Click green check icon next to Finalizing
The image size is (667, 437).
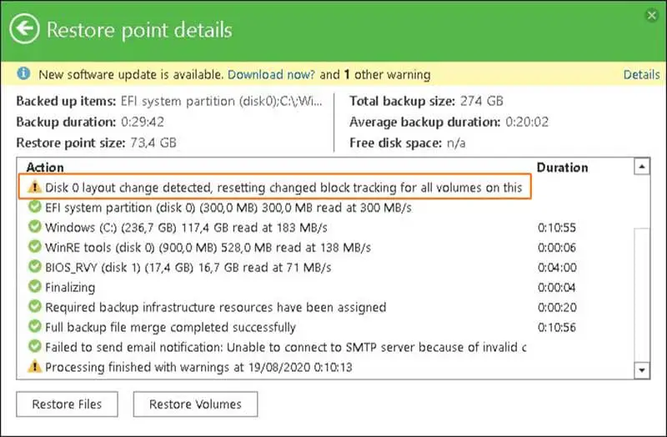tap(34, 286)
